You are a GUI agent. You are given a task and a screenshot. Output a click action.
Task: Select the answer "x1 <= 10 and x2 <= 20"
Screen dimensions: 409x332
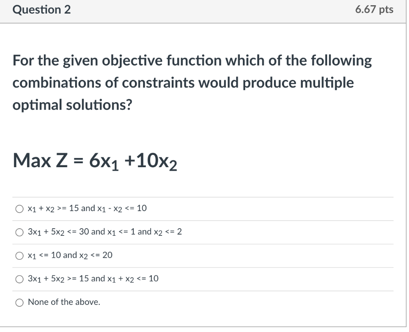[x=19, y=255]
